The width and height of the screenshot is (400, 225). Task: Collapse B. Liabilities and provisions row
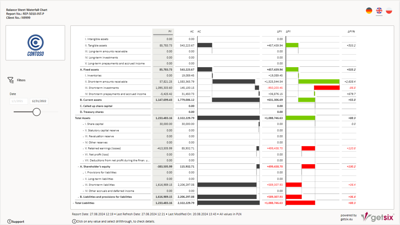[78, 197]
